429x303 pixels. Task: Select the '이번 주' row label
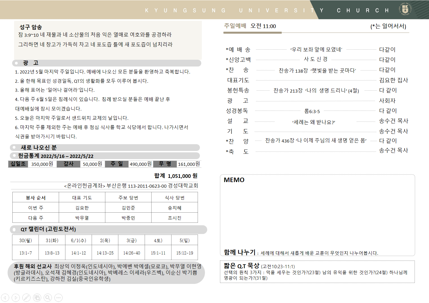pyautogui.click(x=36, y=208)
